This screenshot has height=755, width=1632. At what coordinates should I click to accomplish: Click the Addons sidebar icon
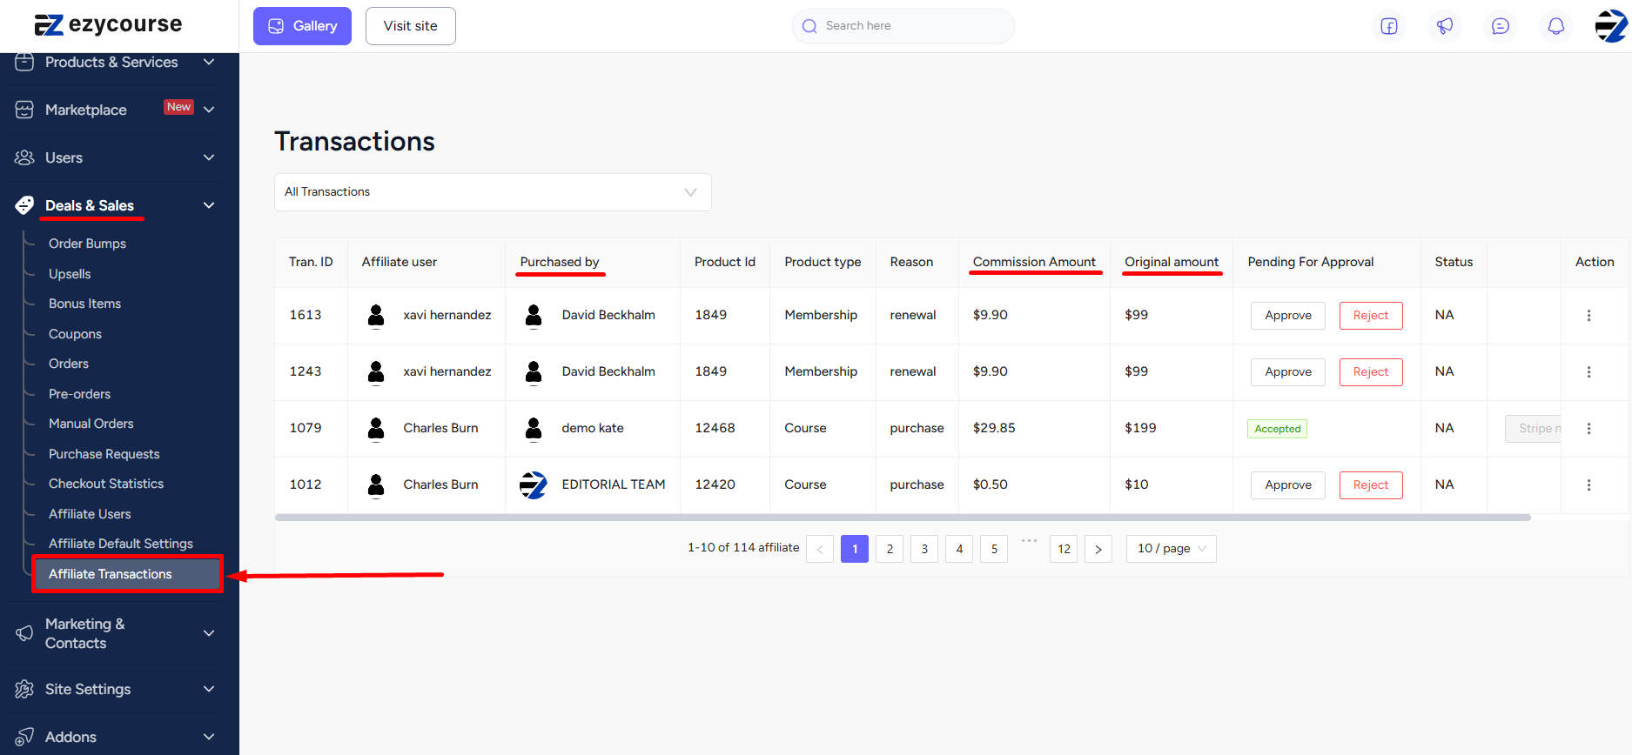24,737
